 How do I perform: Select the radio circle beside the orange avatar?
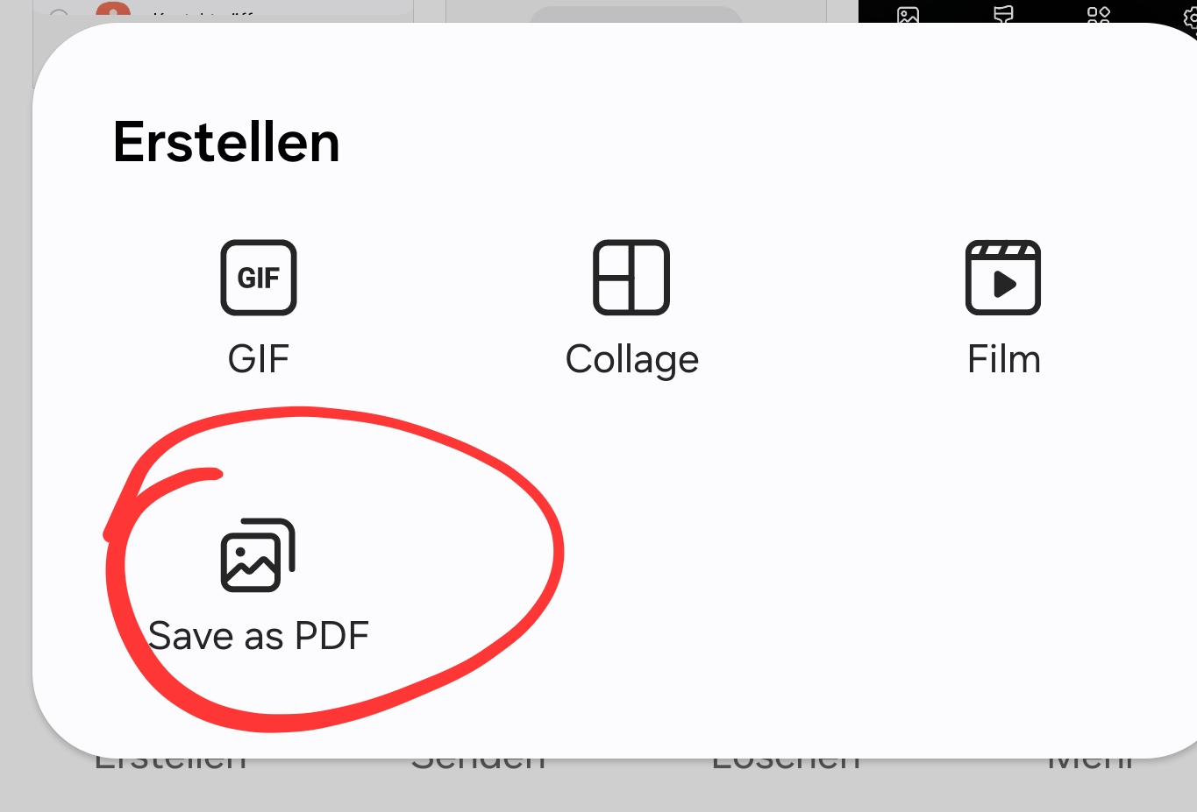(59, 15)
